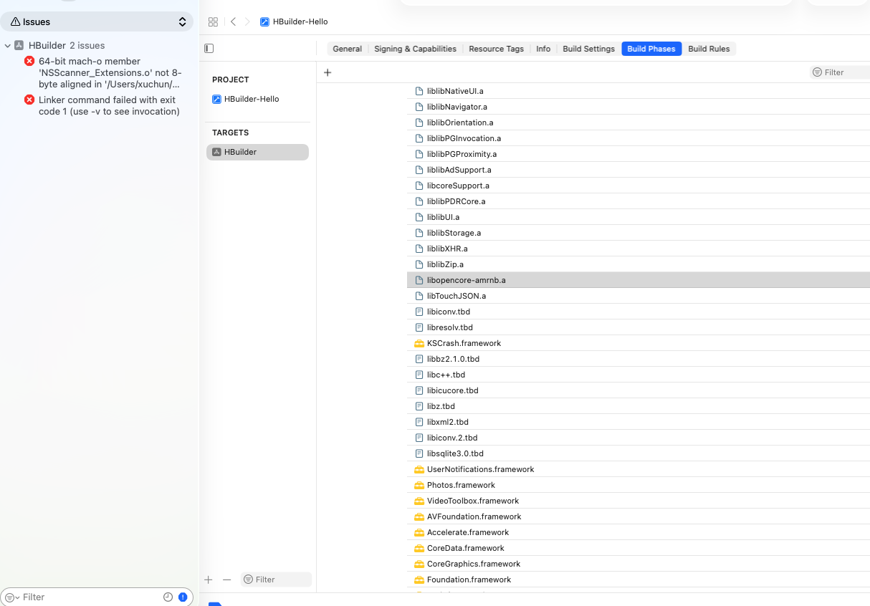Add a new build phase with plus
Image resolution: width=870 pixels, height=606 pixels.
click(328, 72)
